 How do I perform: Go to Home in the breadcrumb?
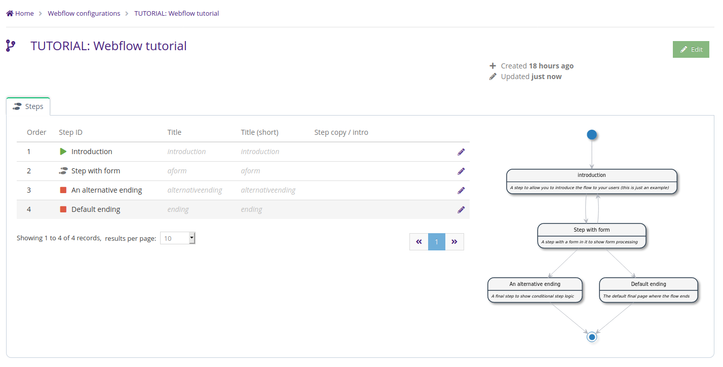(x=20, y=14)
